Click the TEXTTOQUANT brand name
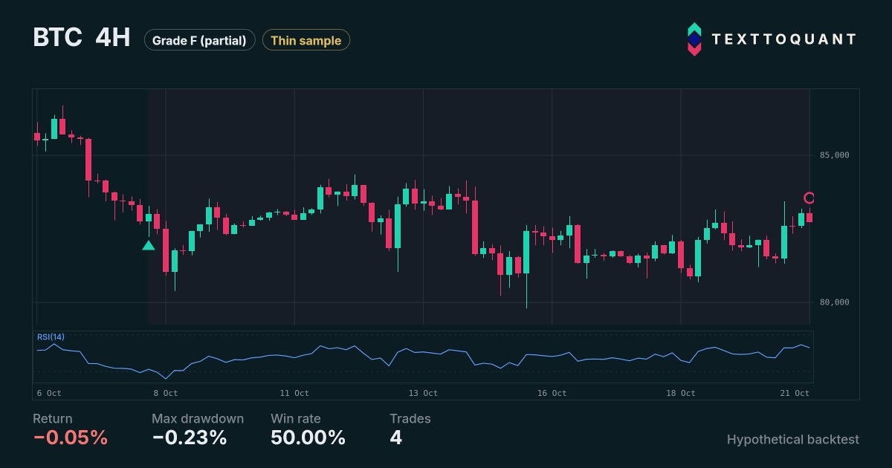This screenshot has width=892, height=468. tap(783, 39)
